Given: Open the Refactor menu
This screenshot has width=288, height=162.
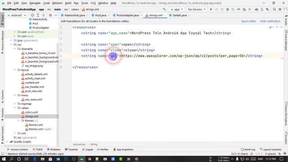Looking at the screenshot, I should coord(57,3).
